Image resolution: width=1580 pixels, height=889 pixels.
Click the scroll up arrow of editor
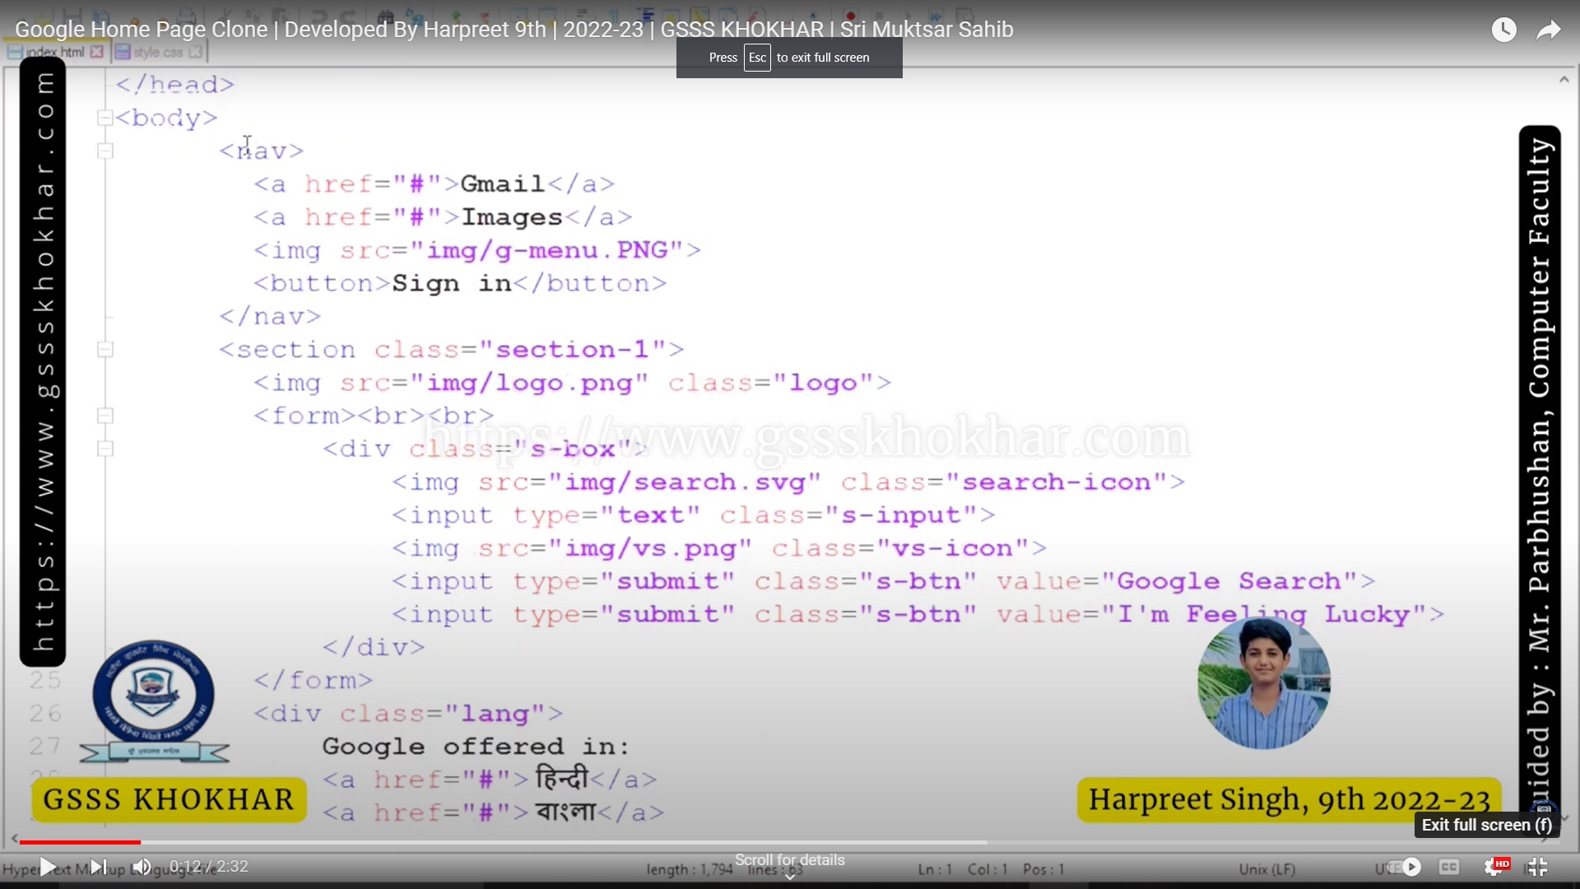(1564, 80)
